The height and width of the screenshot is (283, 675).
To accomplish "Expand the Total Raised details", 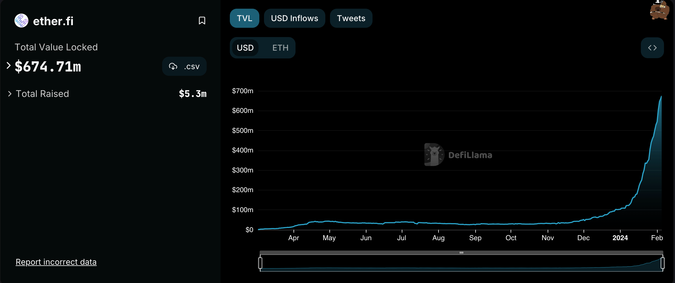I will click(10, 94).
